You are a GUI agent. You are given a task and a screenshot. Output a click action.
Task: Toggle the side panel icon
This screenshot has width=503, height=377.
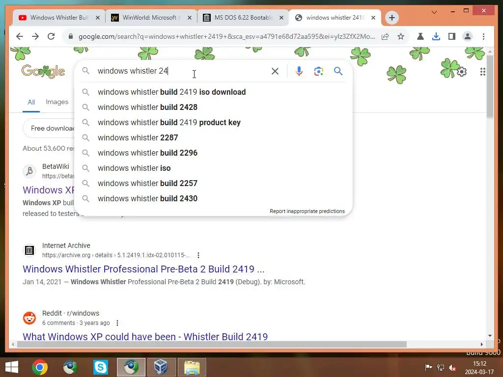pos(452,36)
